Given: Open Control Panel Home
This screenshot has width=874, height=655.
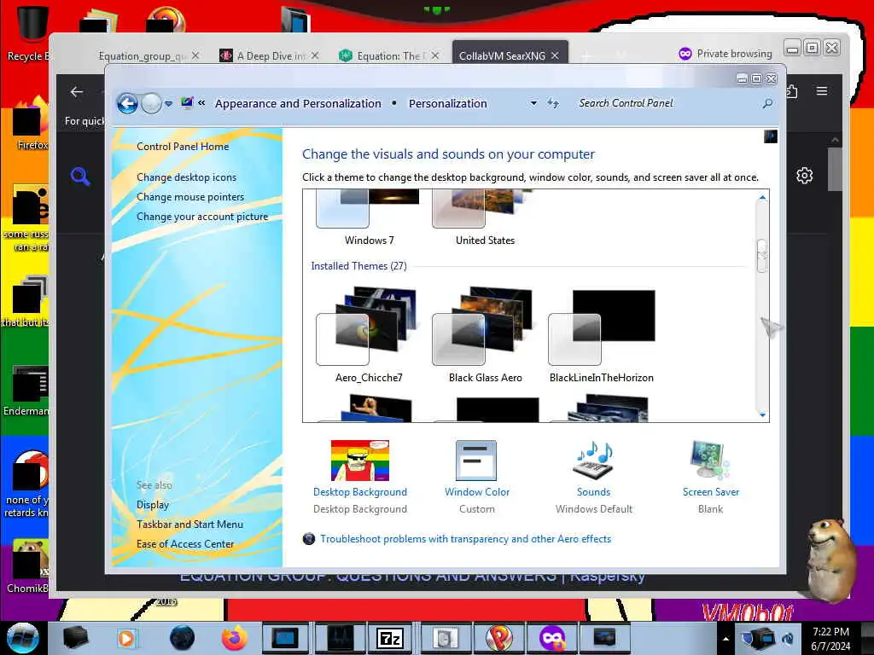Looking at the screenshot, I should (x=183, y=147).
